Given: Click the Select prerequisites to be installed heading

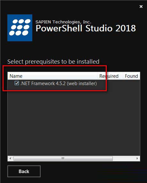Looking at the screenshot, I should tap(53, 61).
